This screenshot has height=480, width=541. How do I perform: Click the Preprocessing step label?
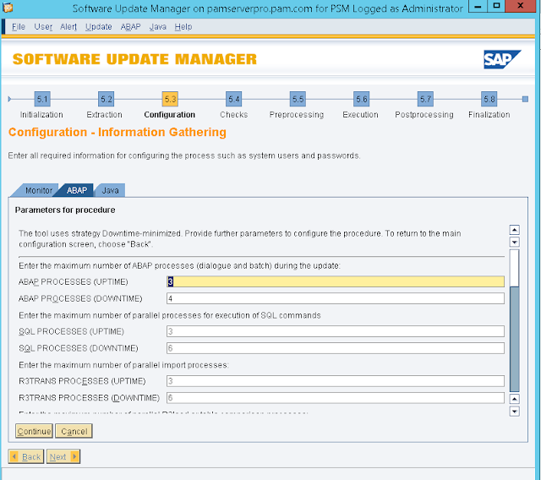coord(297,115)
